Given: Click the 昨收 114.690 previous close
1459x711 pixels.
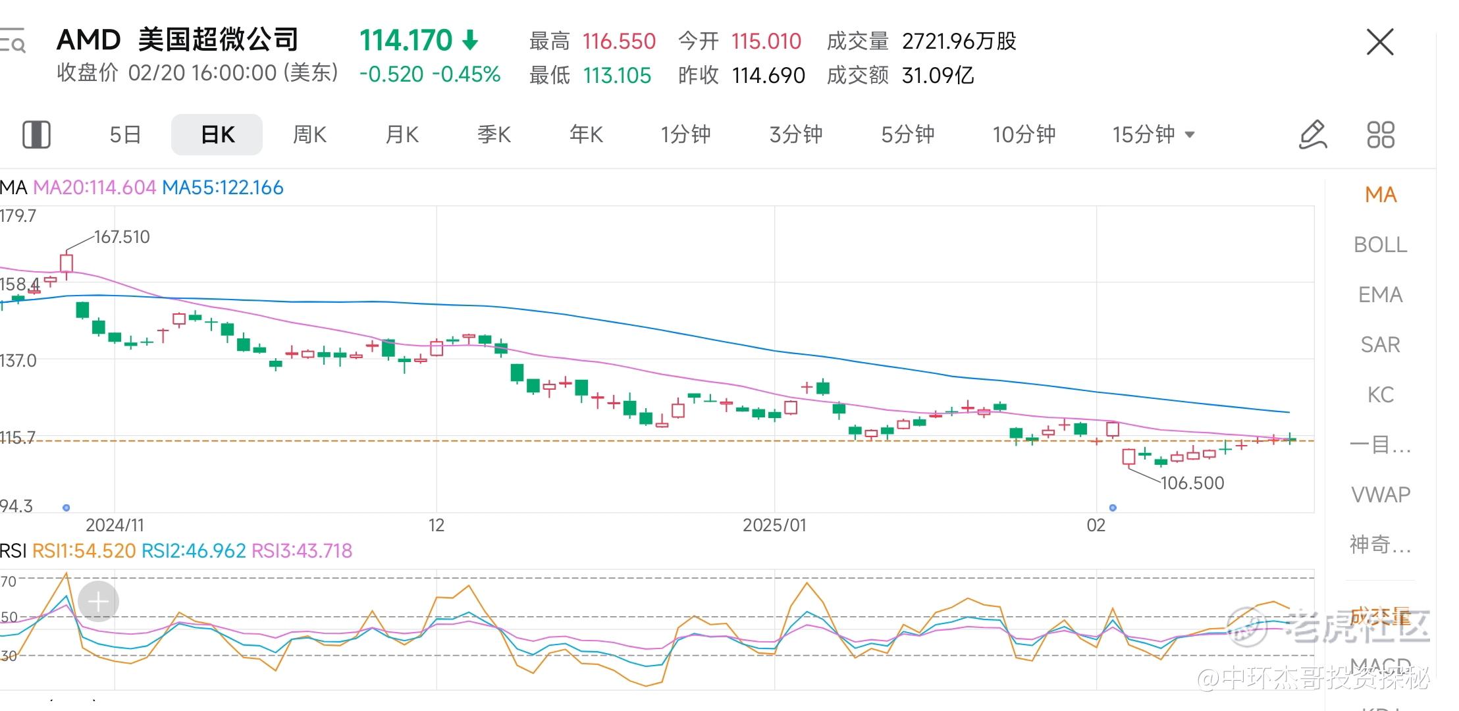Looking at the screenshot, I should [742, 76].
